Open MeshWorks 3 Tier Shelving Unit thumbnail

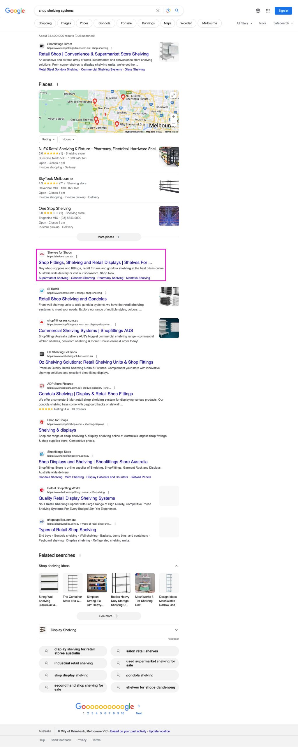pyautogui.click(x=145, y=583)
